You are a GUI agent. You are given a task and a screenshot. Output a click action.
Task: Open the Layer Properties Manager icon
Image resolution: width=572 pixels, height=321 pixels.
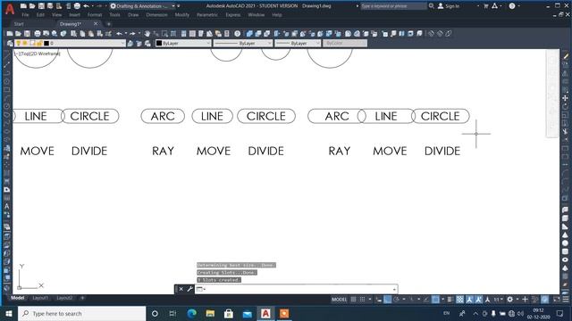tap(10, 44)
